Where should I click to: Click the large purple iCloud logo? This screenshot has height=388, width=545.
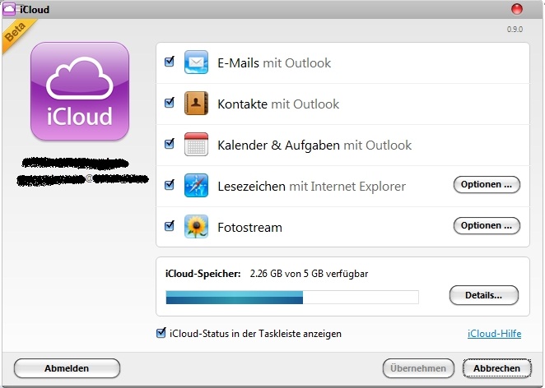[x=80, y=91]
